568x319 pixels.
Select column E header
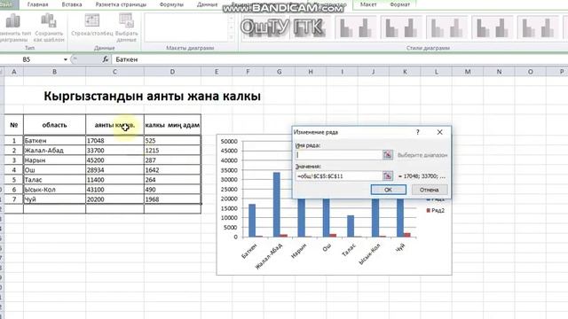tap(217, 72)
